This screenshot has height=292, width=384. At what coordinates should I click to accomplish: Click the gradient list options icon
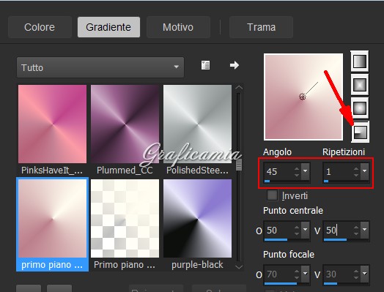205,65
